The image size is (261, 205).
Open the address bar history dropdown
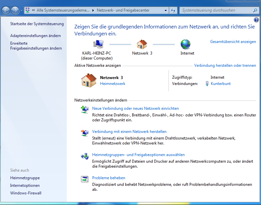click(x=166, y=10)
